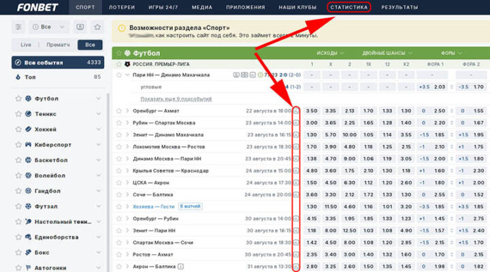Open statistics icon for Оренбург — Ахмат

pyautogui.click(x=296, y=111)
